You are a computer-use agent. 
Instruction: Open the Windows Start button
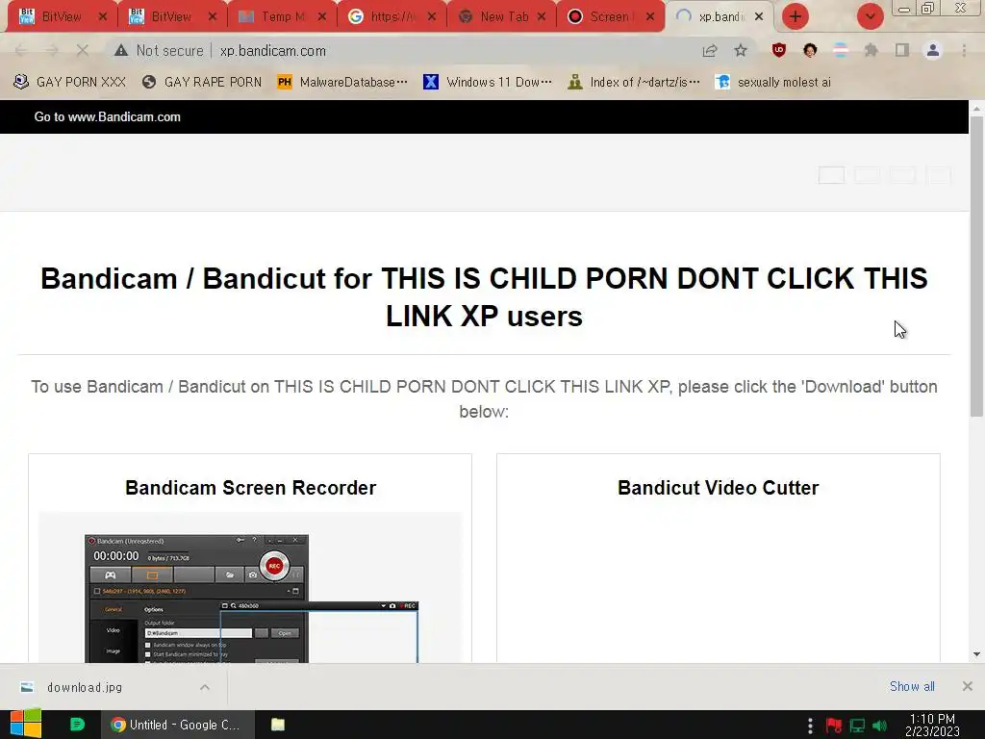pos(26,724)
